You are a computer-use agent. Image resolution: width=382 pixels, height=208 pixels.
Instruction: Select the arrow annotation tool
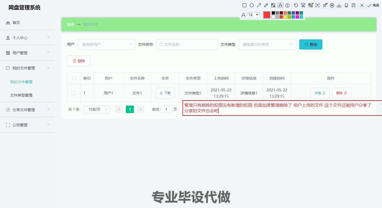(x=259, y=5)
